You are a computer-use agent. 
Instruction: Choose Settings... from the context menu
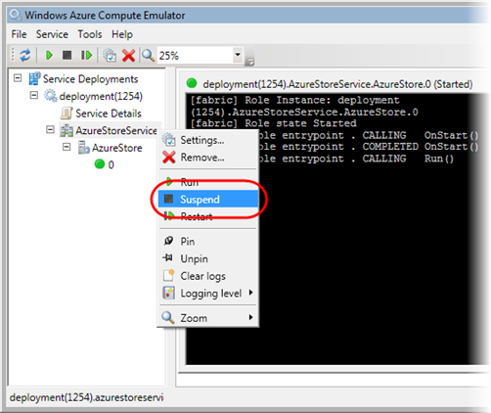(208, 140)
